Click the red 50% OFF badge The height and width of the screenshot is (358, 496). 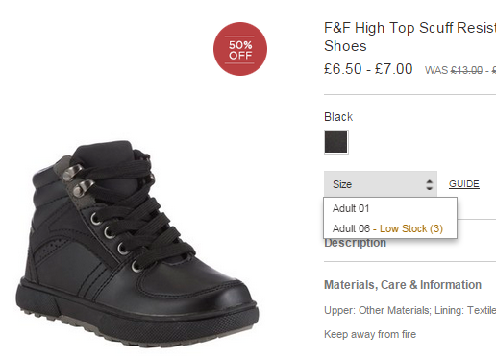coord(240,49)
